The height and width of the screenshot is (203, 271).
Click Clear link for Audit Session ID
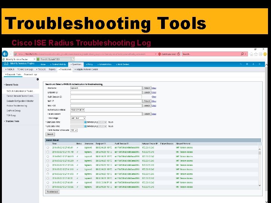point(154,97)
